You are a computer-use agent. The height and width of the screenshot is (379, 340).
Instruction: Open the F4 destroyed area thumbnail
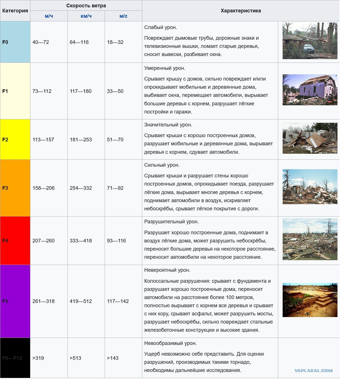point(310,239)
